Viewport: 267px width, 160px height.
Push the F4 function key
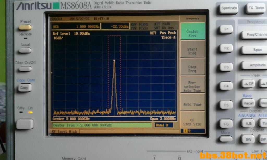click(x=226, y=86)
